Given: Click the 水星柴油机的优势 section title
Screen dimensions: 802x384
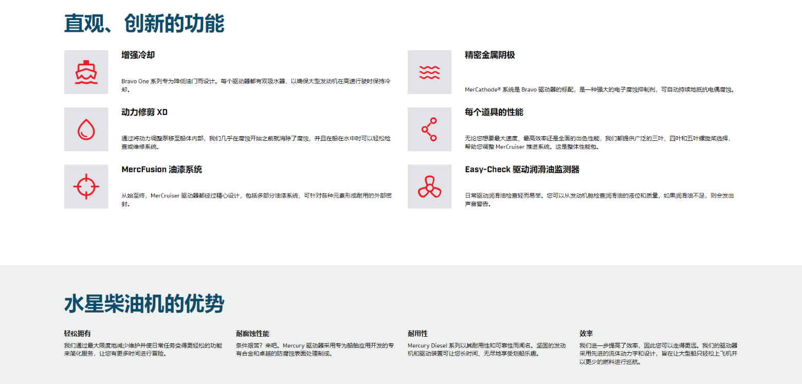Looking at the screenshot, I should (x=144, y=304).
